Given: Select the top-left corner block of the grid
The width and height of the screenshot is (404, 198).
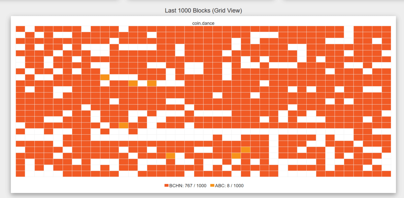Looking at the screenshot, I should coord(20,29).
